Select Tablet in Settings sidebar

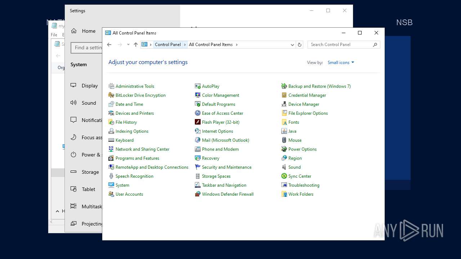[84, 189]
